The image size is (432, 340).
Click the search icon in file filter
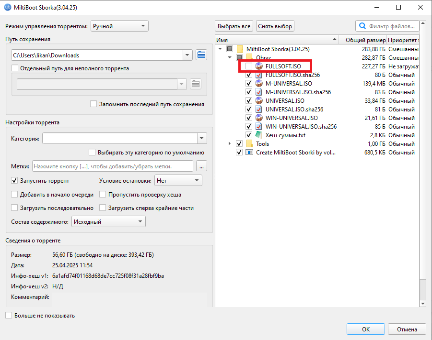[362, 26]
